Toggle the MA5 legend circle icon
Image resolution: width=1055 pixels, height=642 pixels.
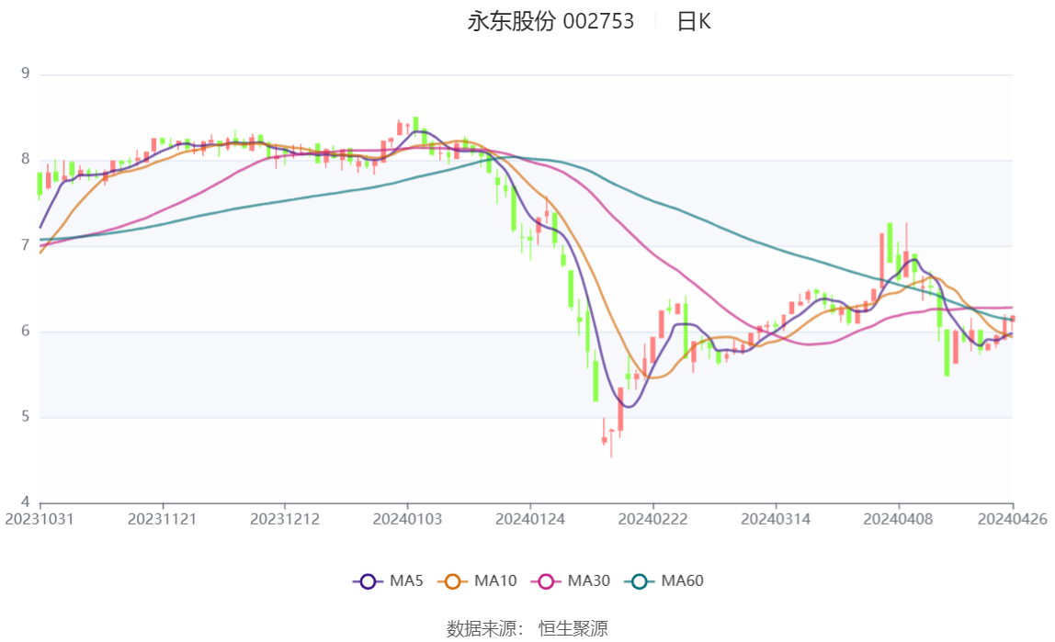(368, 581)
